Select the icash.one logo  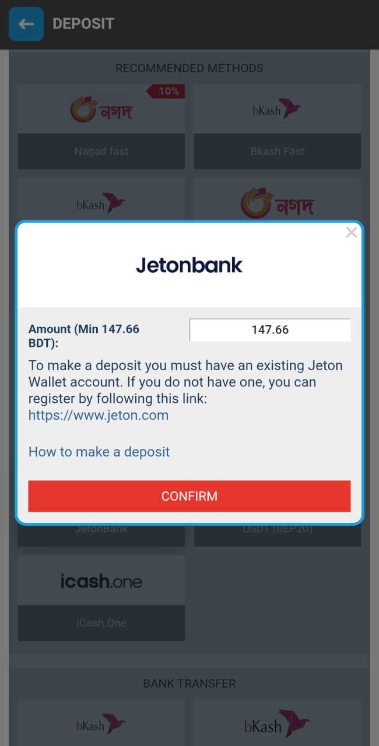(101, 580)
